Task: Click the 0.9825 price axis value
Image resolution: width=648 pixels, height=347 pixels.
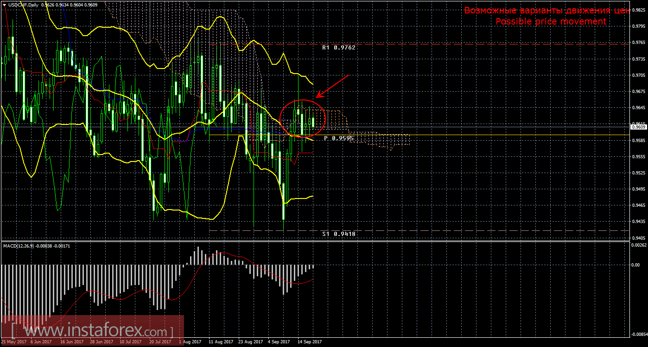Action: point(638,10)
